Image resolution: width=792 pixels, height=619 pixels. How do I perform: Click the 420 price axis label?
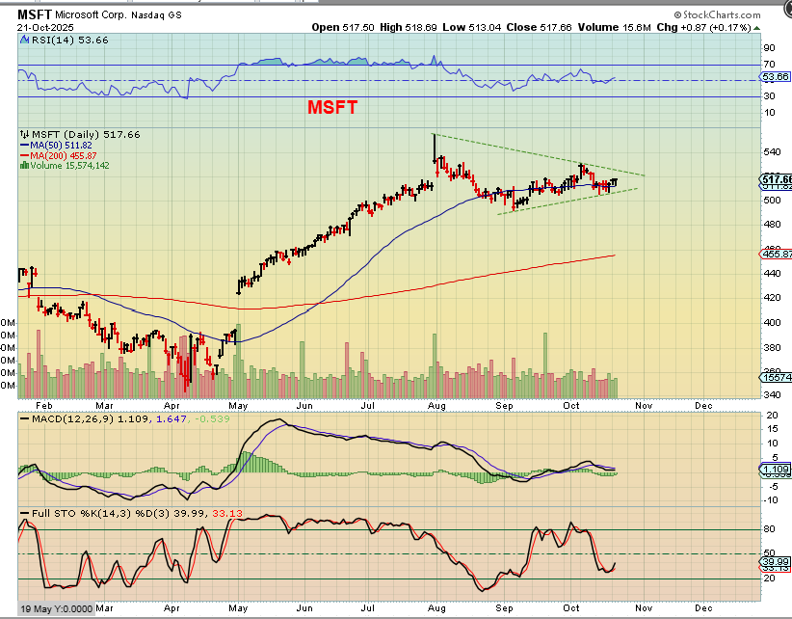[772, 298]
